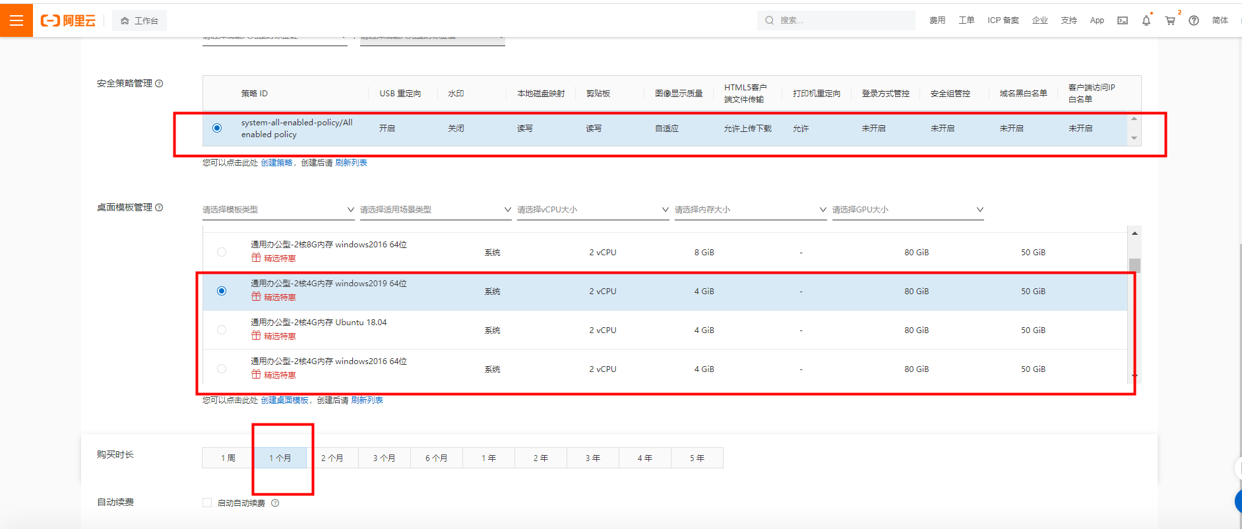Choose 2 年 purchase duration
The width and height of the screenshot is (1242, 529).
click(x=541, y=458)
